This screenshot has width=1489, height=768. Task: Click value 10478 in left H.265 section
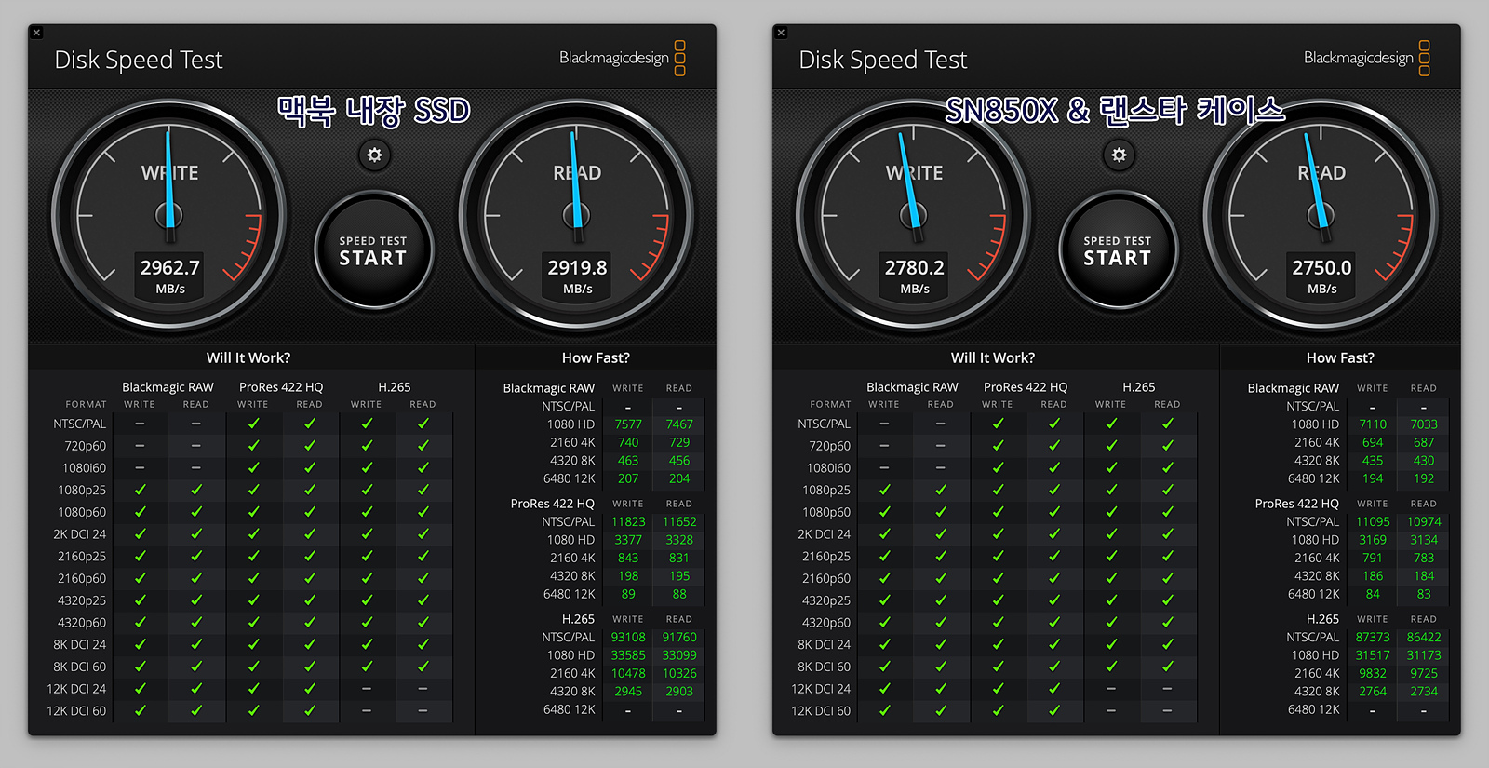point(628,673)
